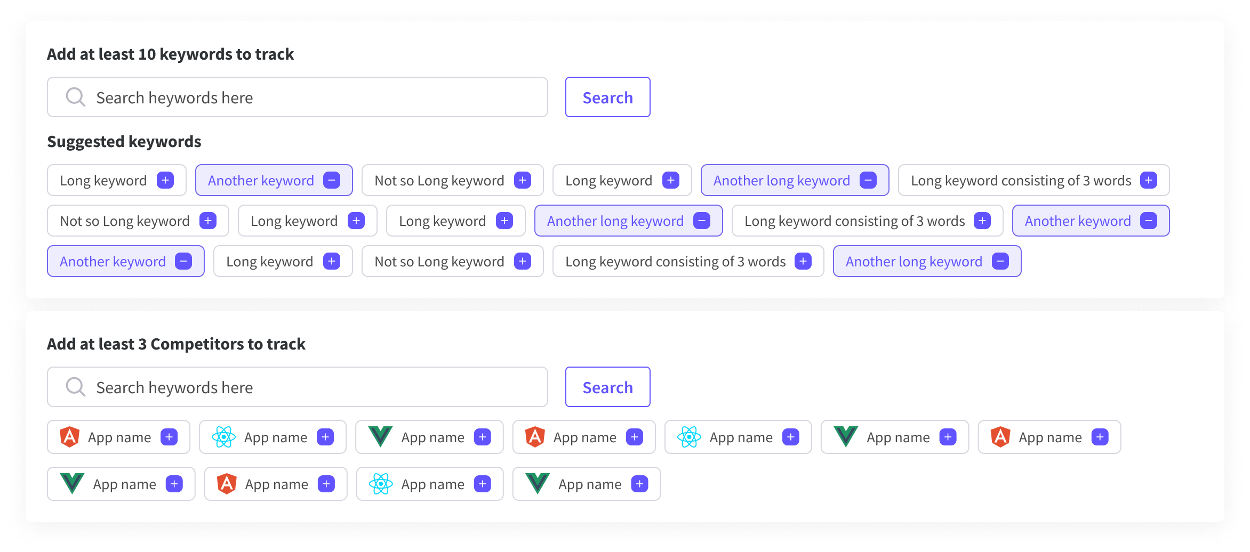Deselect first-row "Another long keyword" minus icon

point(868,181)
